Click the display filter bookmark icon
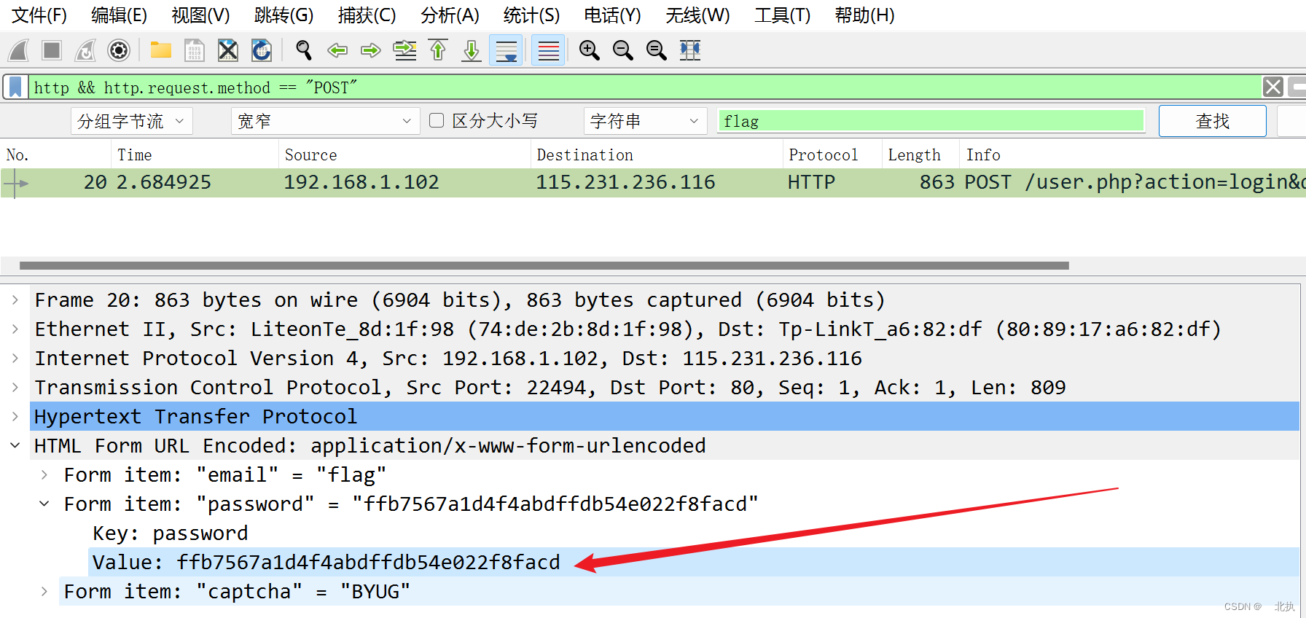 pos(15,87)
